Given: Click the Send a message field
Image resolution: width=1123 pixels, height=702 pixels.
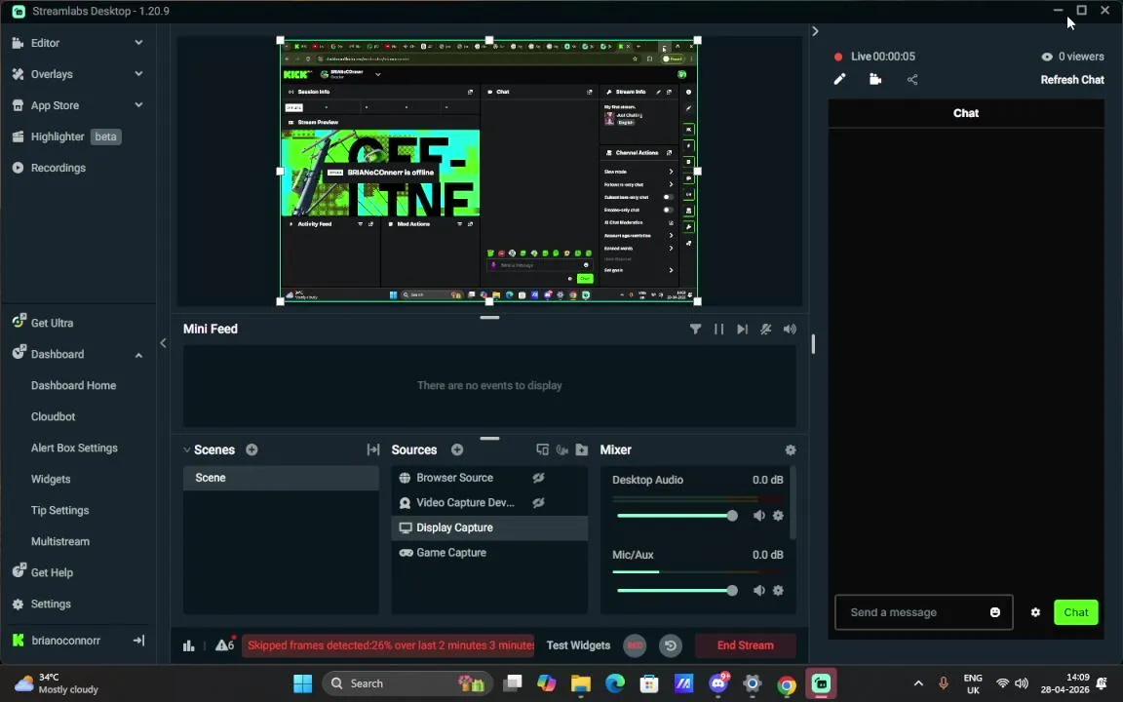Looking at the screenshot, I should [x=923, y=612].
